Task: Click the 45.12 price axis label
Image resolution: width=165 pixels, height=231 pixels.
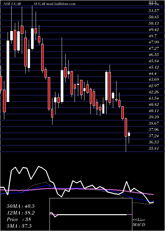Action: [x=154, y=67]
